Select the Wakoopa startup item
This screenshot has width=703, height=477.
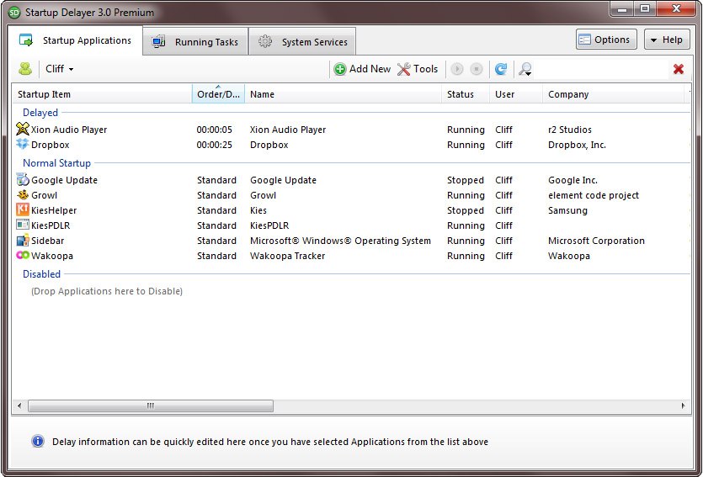click(x=52, y=256)
